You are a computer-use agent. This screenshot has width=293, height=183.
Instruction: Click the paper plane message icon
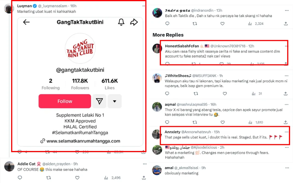click(99, 101)
